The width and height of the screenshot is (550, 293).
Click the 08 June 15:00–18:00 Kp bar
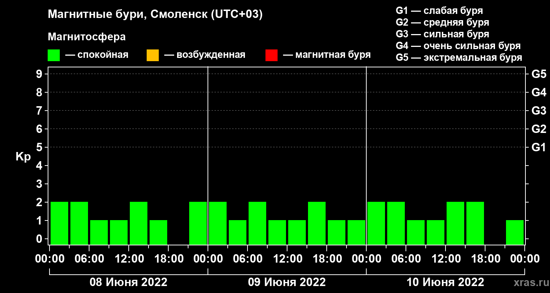(x=158, y=232)
